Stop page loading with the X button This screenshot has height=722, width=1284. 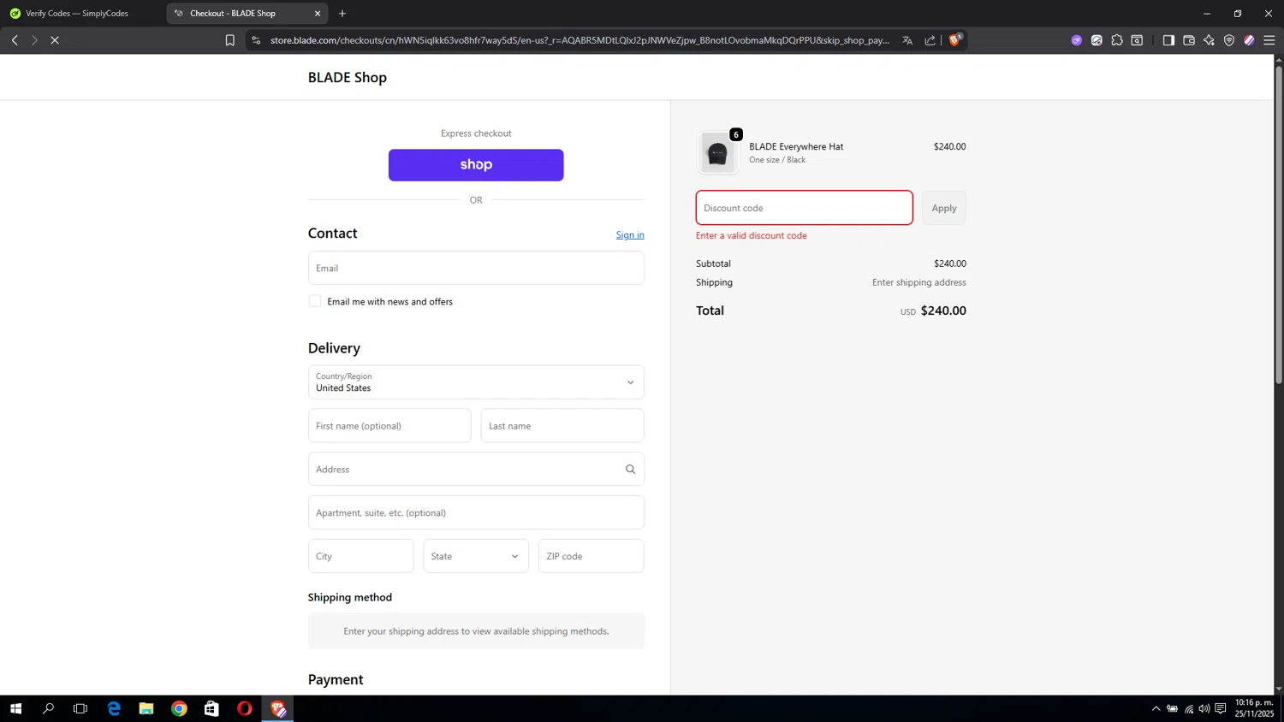click(x=55, y=40)
